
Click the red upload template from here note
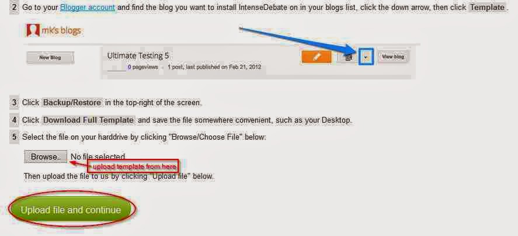coord(134,166)
